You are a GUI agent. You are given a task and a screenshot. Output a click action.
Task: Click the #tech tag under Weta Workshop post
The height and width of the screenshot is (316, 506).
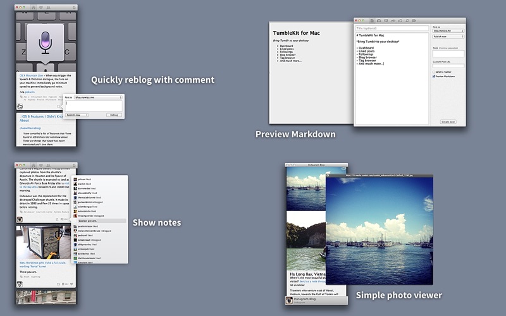[x=27, y=277]
